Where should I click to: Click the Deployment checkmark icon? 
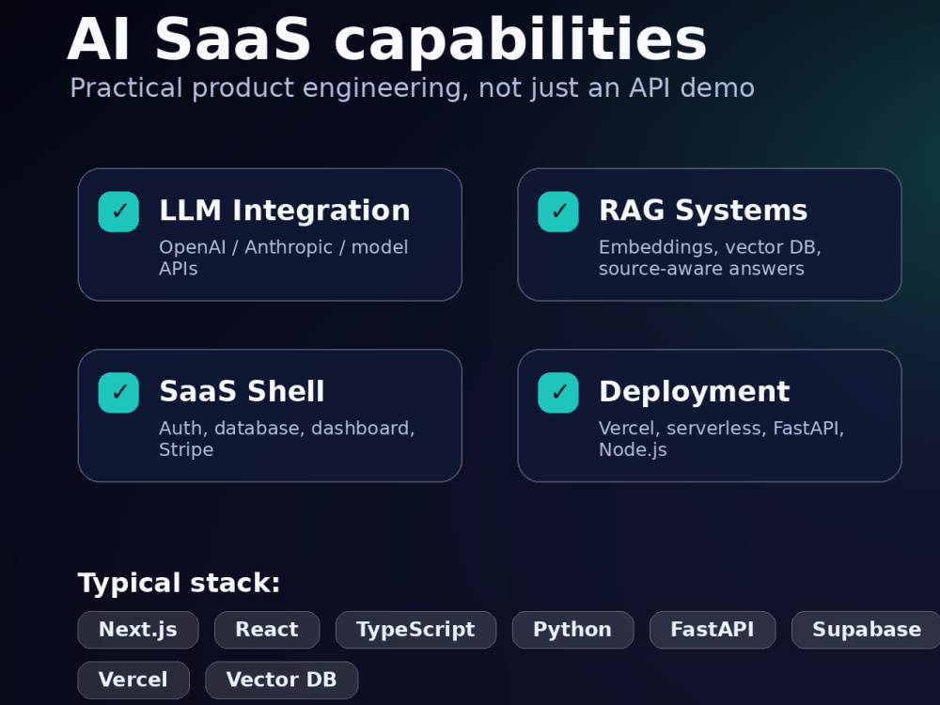click(x=558, y=393)
